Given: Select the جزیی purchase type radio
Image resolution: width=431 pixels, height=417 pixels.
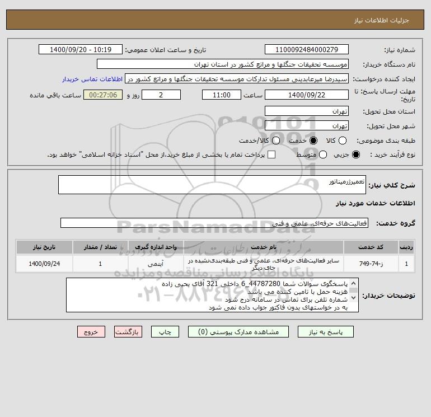Looking at the screenshot, I should tap(356, 154).
